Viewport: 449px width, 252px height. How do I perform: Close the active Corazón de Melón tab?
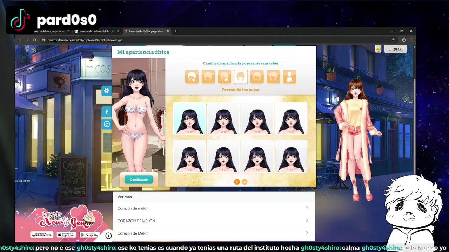(168, 31)
